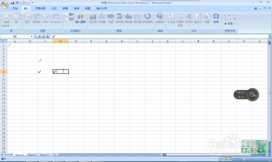Open the chart group dialog launcher
The height and width of the screenshot is (162, 272).
coord(152,30)
